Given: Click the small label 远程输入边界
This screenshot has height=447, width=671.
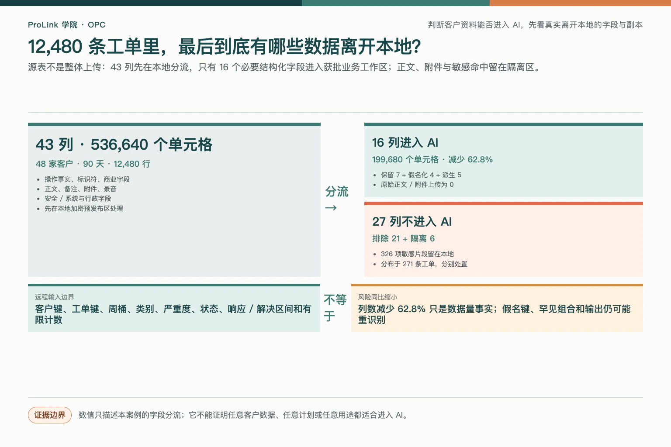Looking at the screenshot, I should (x=55, y=297).
